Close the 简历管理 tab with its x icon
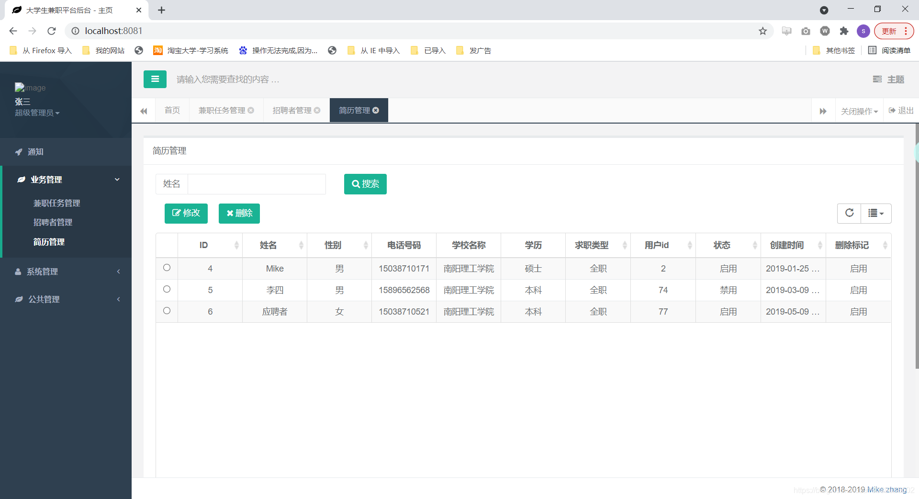 376,110
